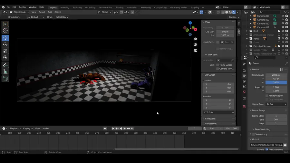Screen dimensions: 290x163
Task: Open the Tool properties tab icon
Action: (x=244, y=64)
